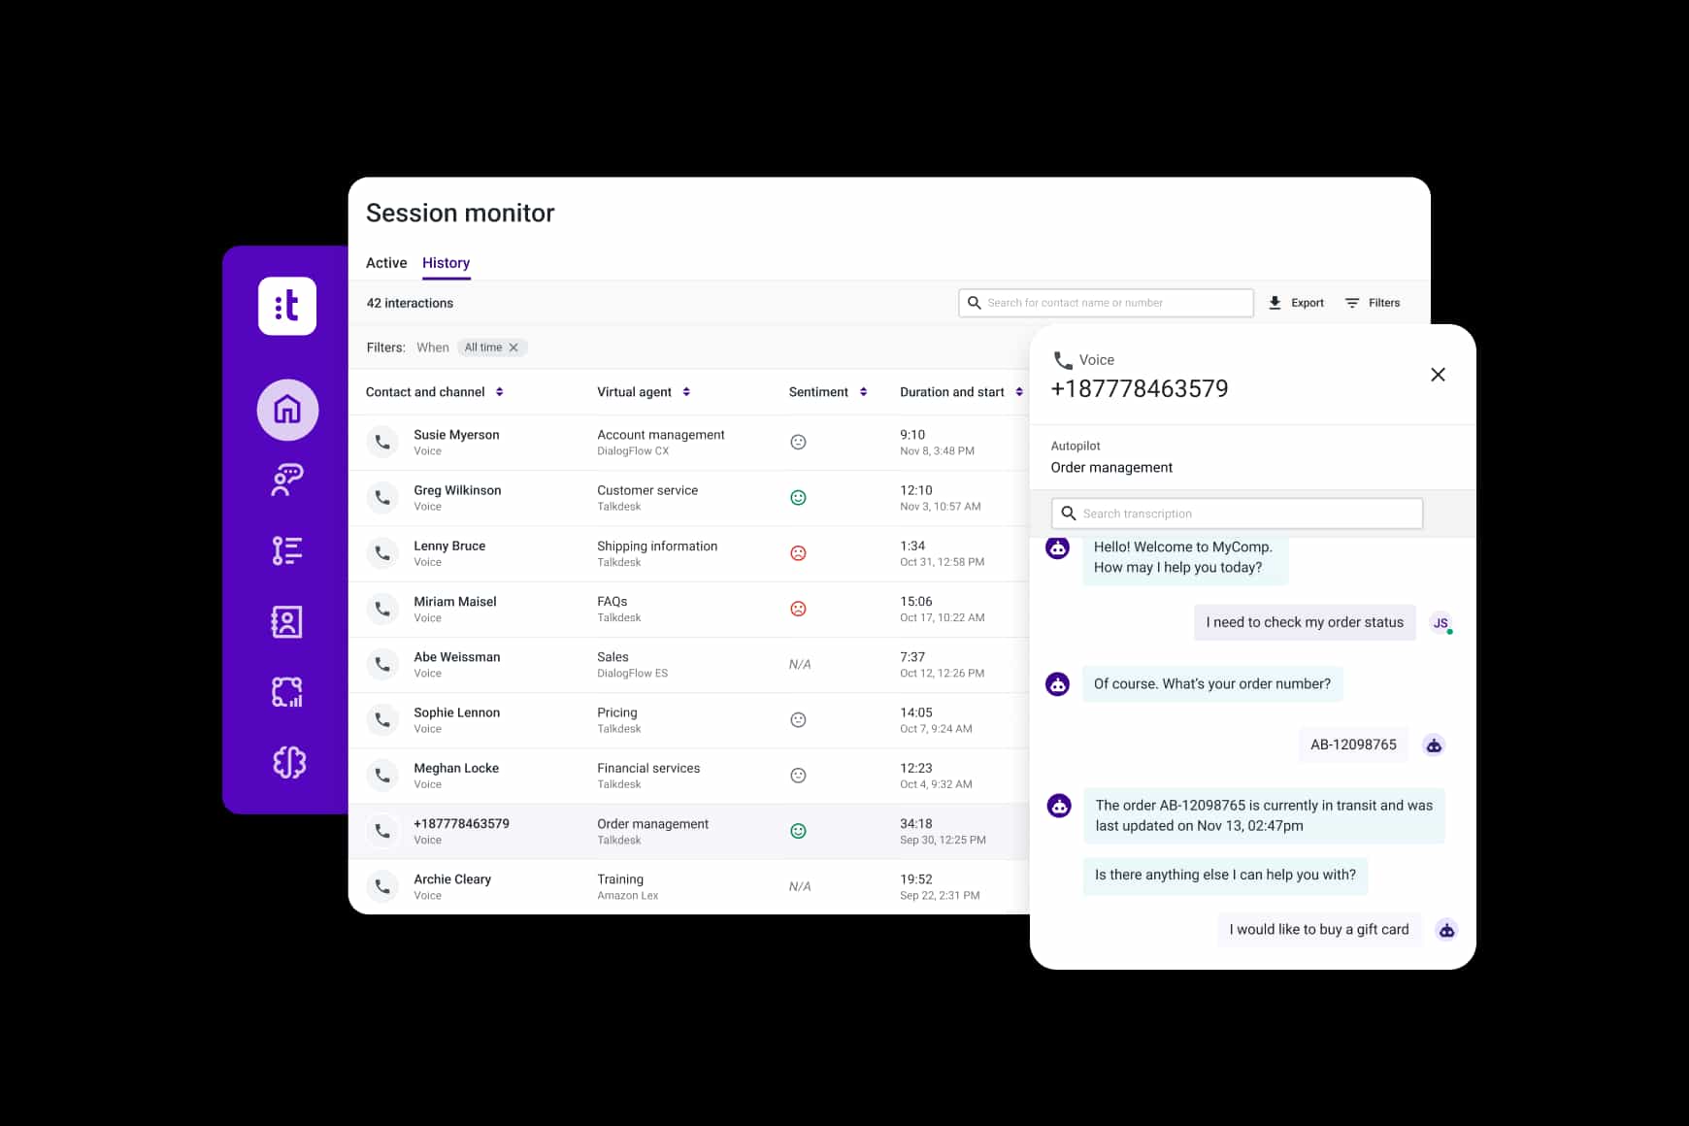Click the Talkdesk logo in sidebar
The height and width of the screenshot is (1126, 1689).
[286, 306]
